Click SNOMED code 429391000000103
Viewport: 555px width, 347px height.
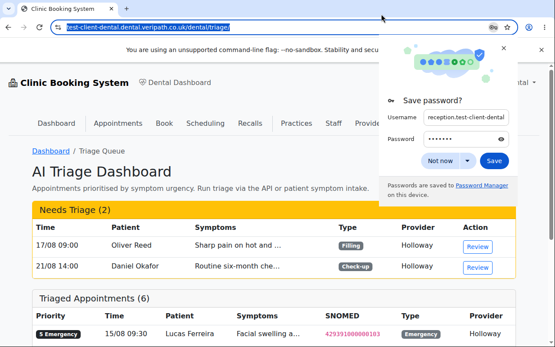[x=353, y=334]
